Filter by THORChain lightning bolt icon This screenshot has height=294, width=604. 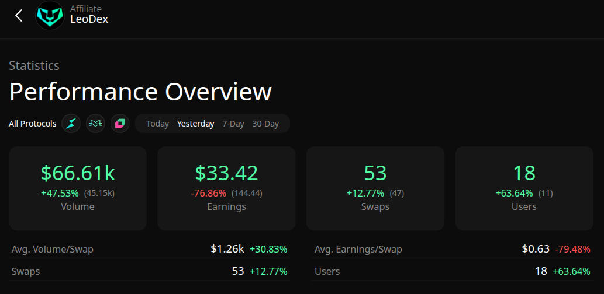click(71, 124)
